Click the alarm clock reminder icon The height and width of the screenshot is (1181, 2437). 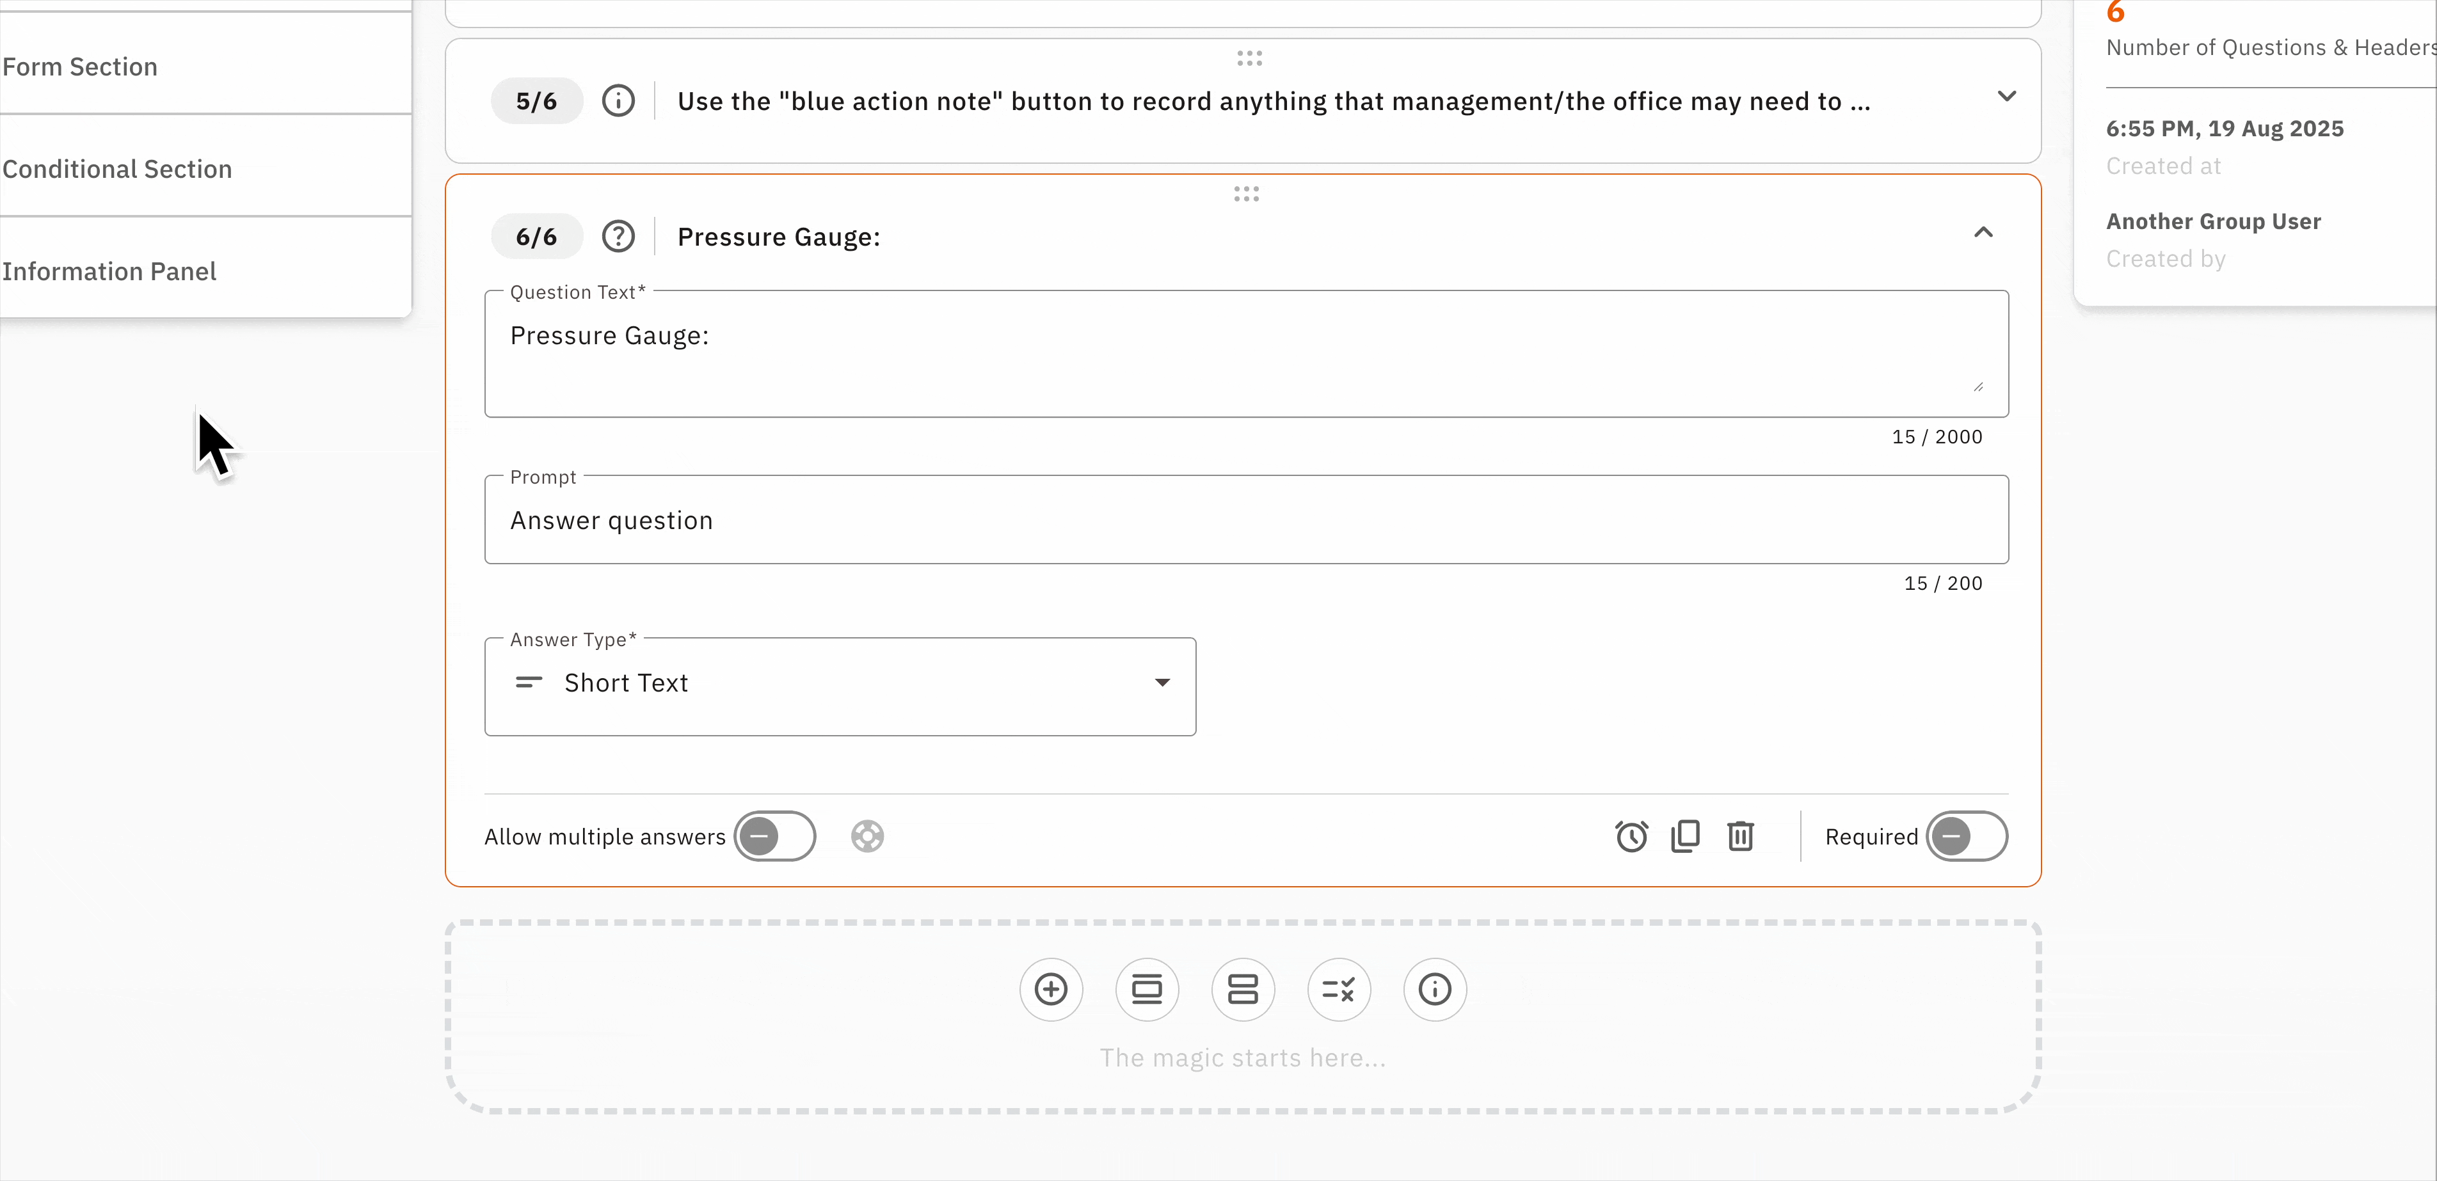tap(1631, 836)
